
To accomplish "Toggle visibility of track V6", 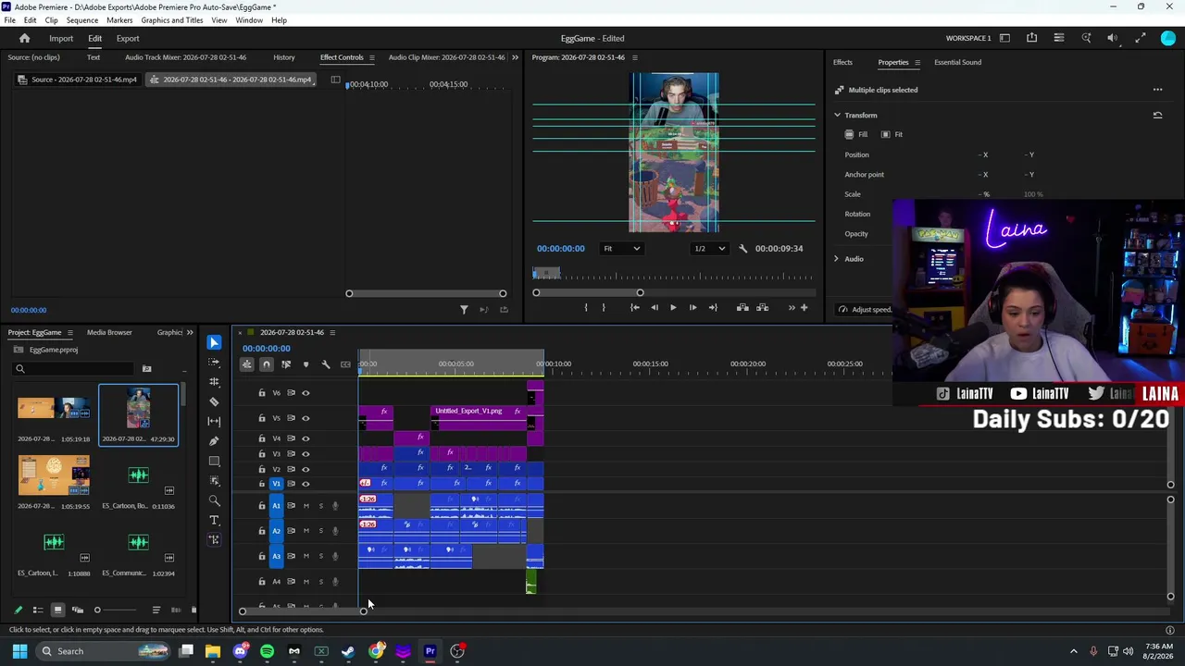I will pos(306,393).
